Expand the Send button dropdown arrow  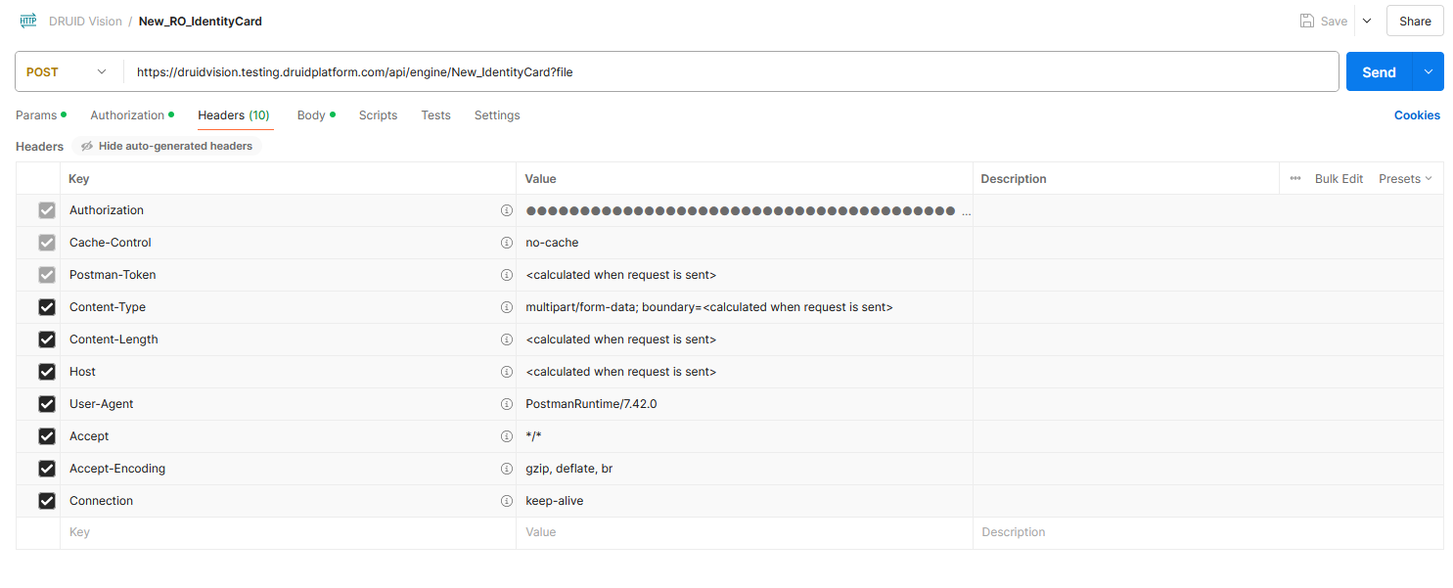point(1428,72)
